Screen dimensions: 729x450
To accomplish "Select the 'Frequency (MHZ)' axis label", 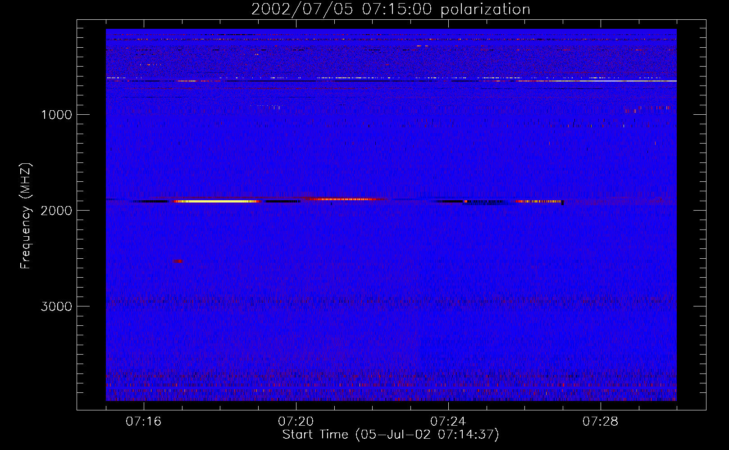I will tap(26, 216).
